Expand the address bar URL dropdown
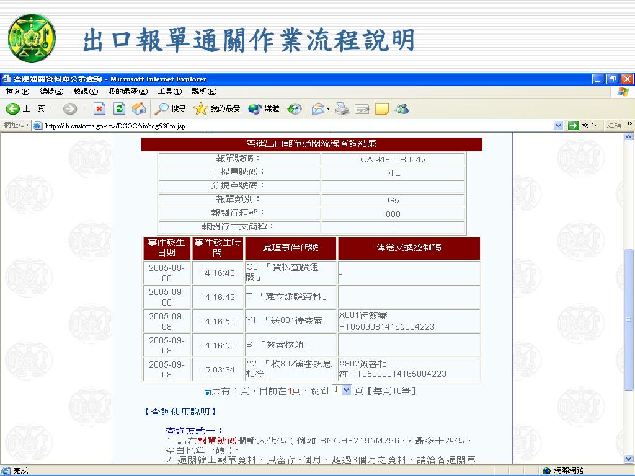 (559, 126)
